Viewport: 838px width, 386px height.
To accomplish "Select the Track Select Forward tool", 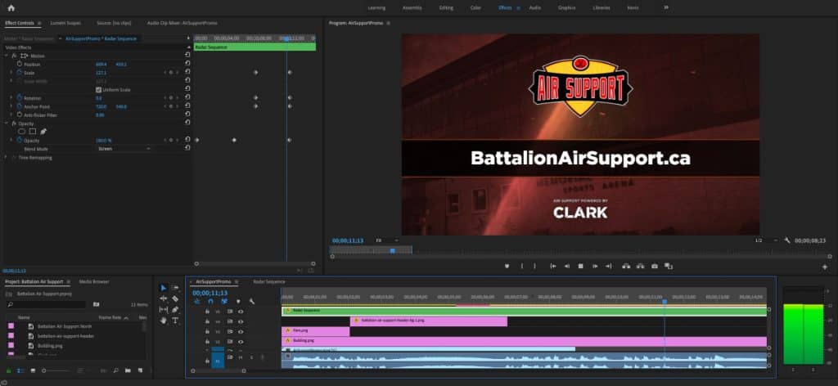I will pyautogui.click(x=175, y=288).
